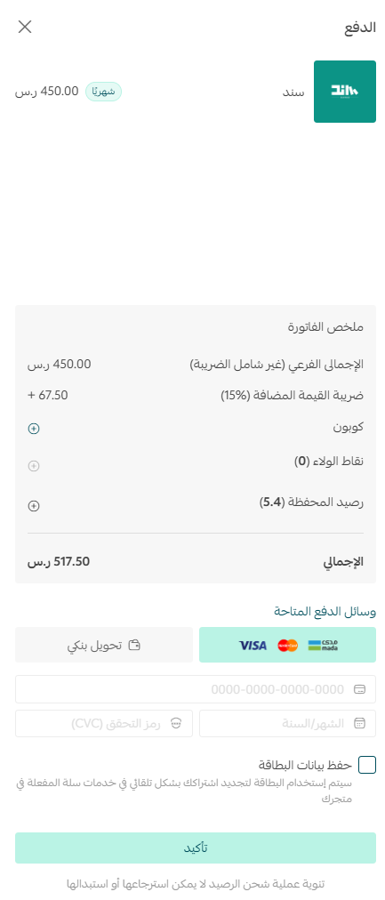
Task: Click the CVC security icon
Action: pyautogui.click(x=176, y=723)
